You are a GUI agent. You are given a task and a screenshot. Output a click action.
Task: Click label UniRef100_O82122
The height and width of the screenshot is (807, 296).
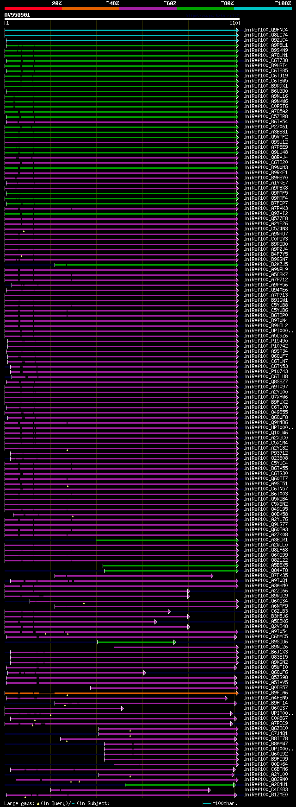pos(265,560)
